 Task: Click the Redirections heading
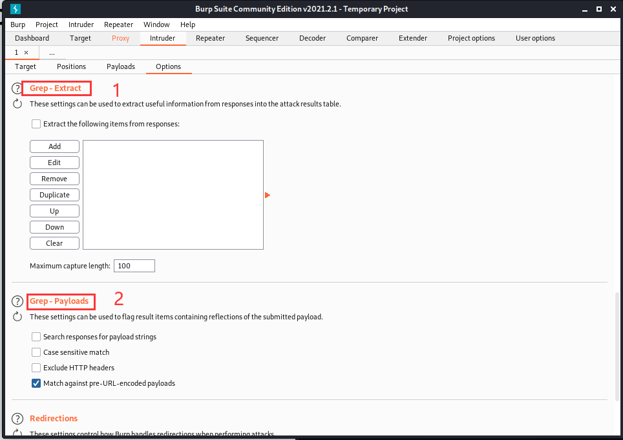54,419
